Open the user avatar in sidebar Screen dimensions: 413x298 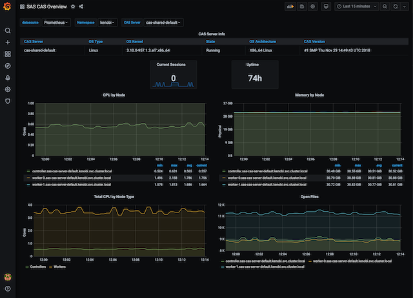coord(8,277)
